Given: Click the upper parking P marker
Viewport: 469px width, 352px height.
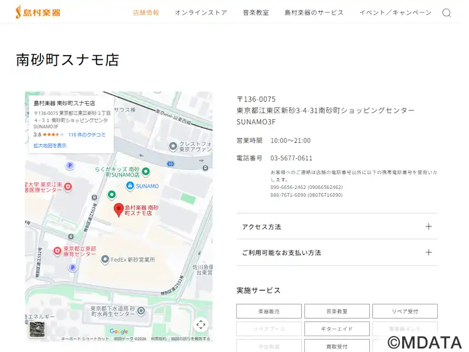Looking at the screenshot, I should [70, 165].
